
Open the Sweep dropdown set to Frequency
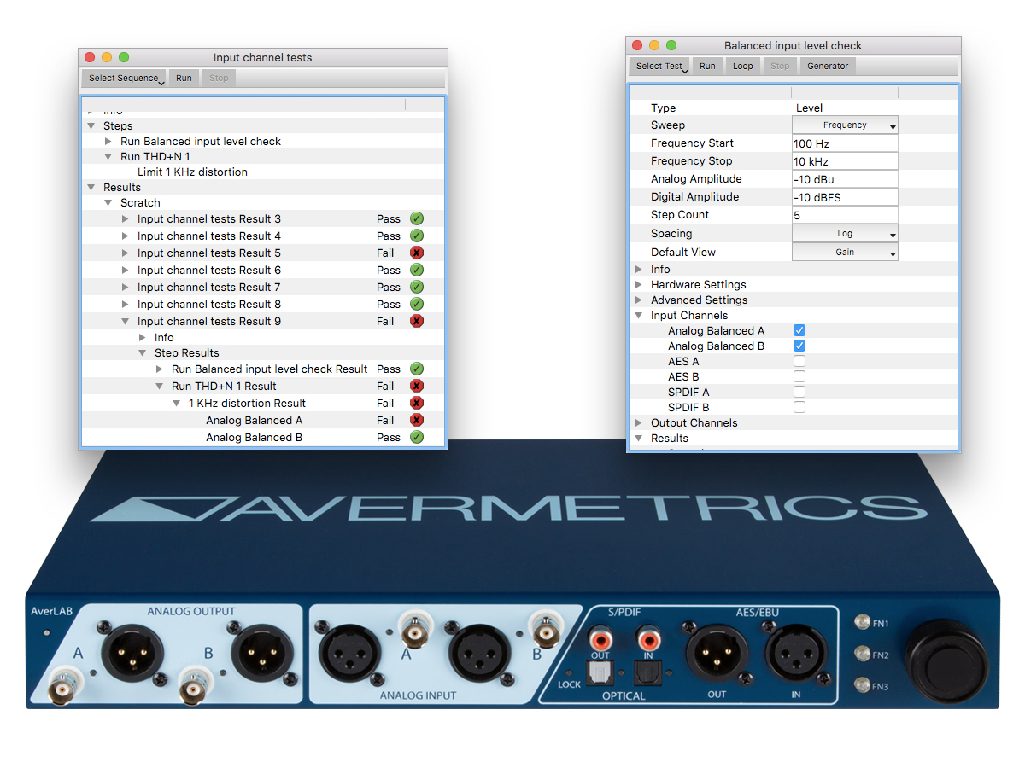(x=845, y=125)
